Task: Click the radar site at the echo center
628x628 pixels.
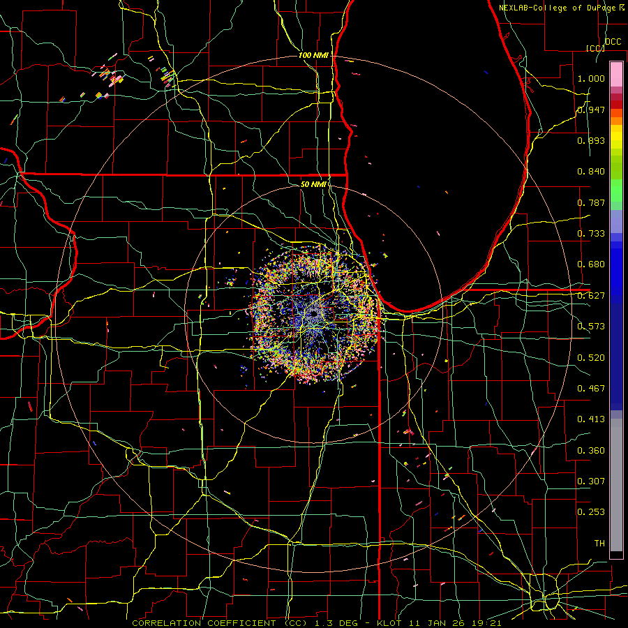Action: 314,314
